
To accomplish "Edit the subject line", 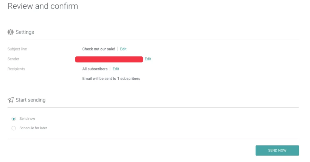I will (x=123, y=49).
